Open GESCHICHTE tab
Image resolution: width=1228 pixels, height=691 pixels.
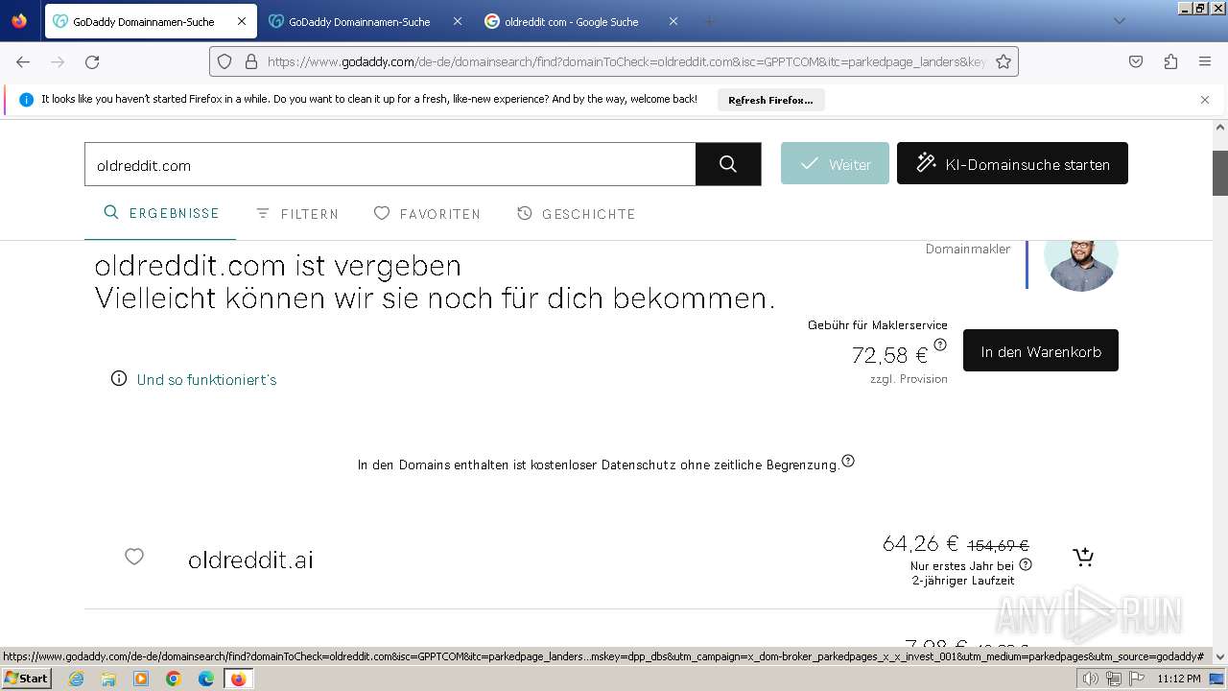pos(577,214)
